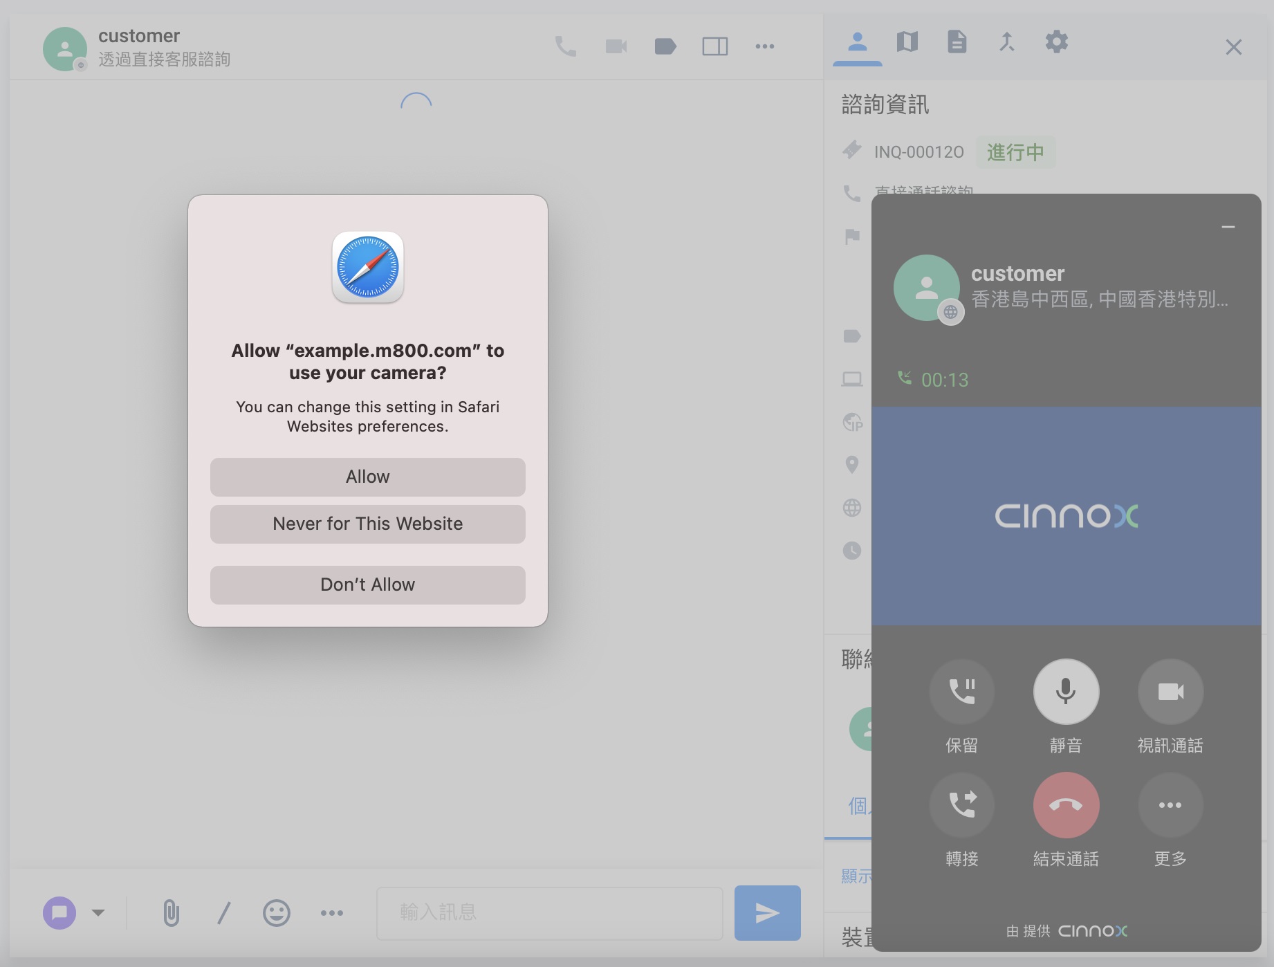Screen dimensions: 1274x967
Task: Switch to the contact profile tab
Action: pos(858,42)
